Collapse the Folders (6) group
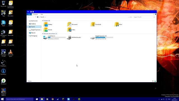The width and height of the screenshot is (179, 101). pyautogui.click(x=43, y=21)
